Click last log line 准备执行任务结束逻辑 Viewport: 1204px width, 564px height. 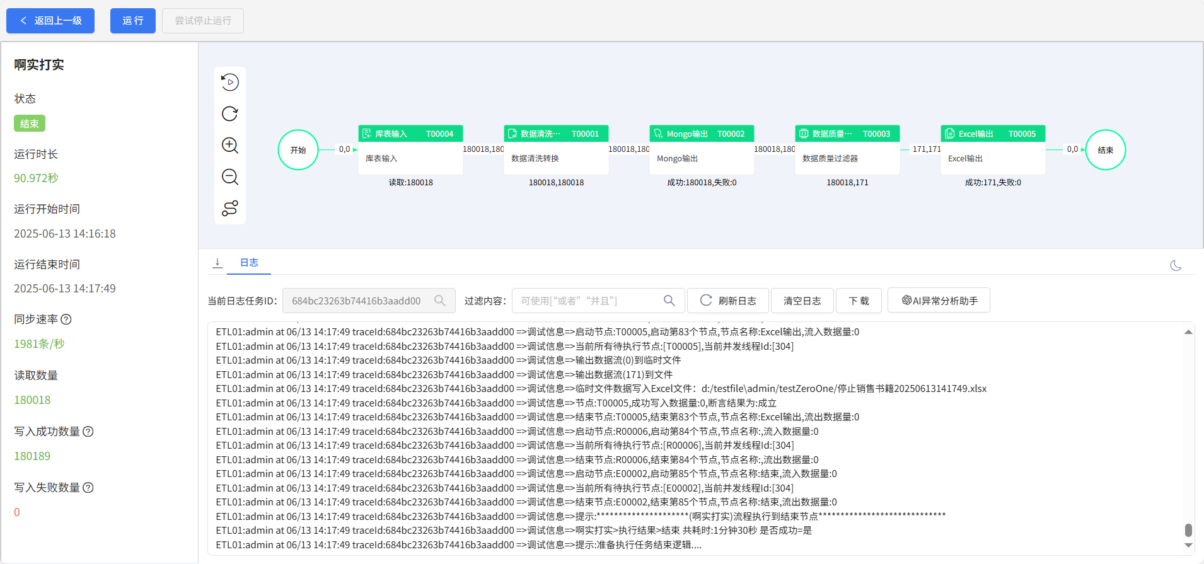pos(459,545)
